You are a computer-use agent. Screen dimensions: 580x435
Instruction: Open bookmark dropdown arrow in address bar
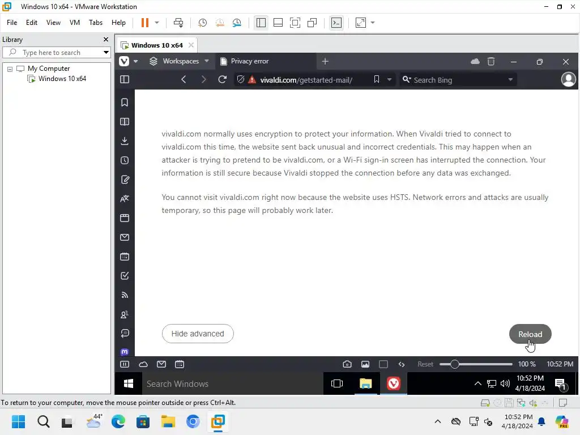pos(389,79)
